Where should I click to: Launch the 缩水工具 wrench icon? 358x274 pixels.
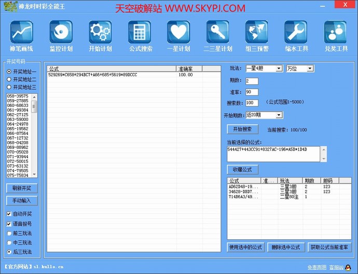(x=296, y=33)
